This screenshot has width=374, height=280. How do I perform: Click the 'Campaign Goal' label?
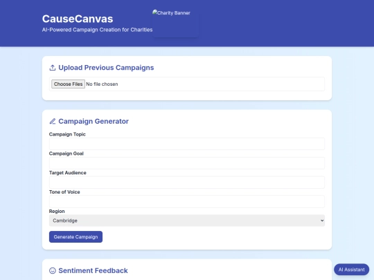(66, 153)
